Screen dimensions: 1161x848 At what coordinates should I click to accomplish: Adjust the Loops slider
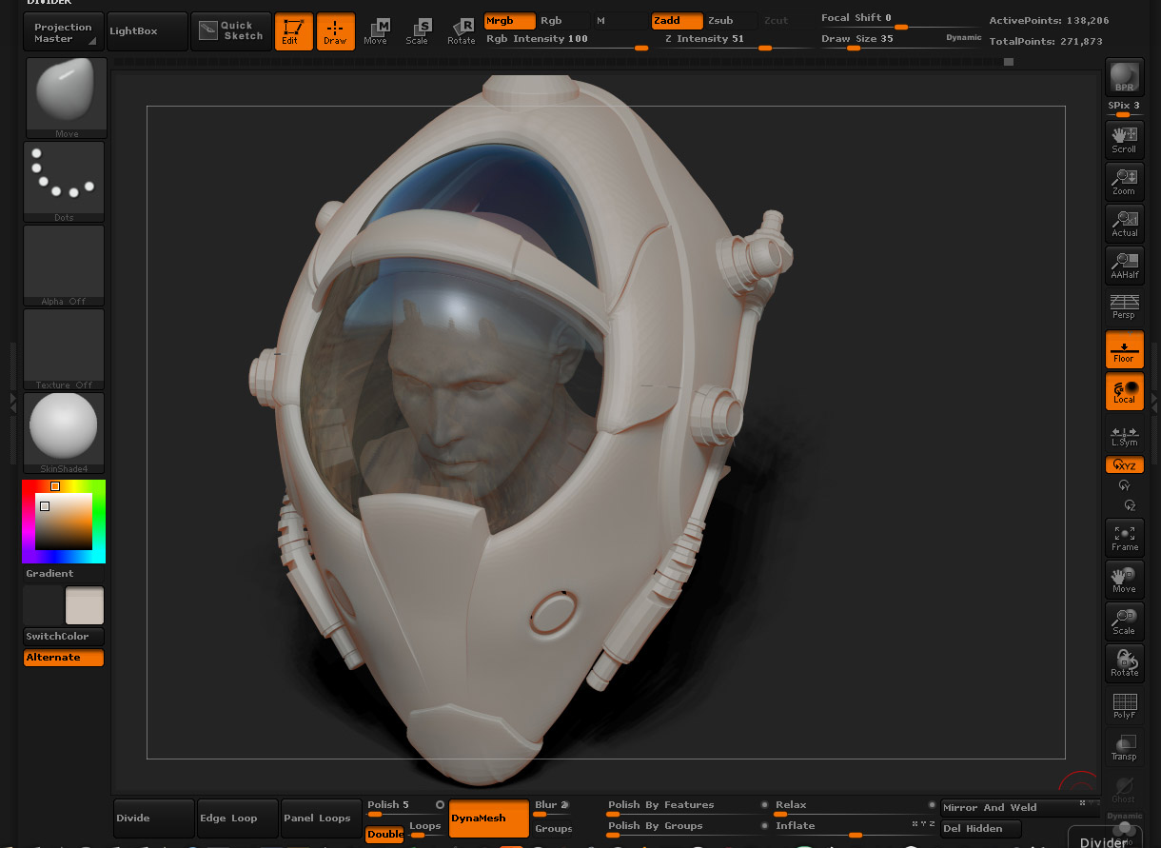tap(425, 830)
